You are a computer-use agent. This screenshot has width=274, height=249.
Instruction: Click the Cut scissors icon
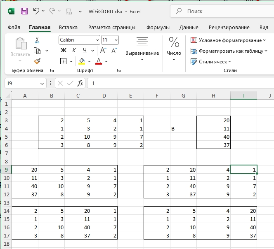coord(37,40)
